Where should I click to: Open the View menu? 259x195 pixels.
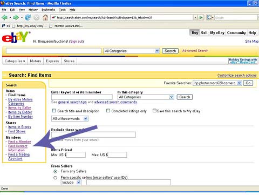tap(22, 10)
